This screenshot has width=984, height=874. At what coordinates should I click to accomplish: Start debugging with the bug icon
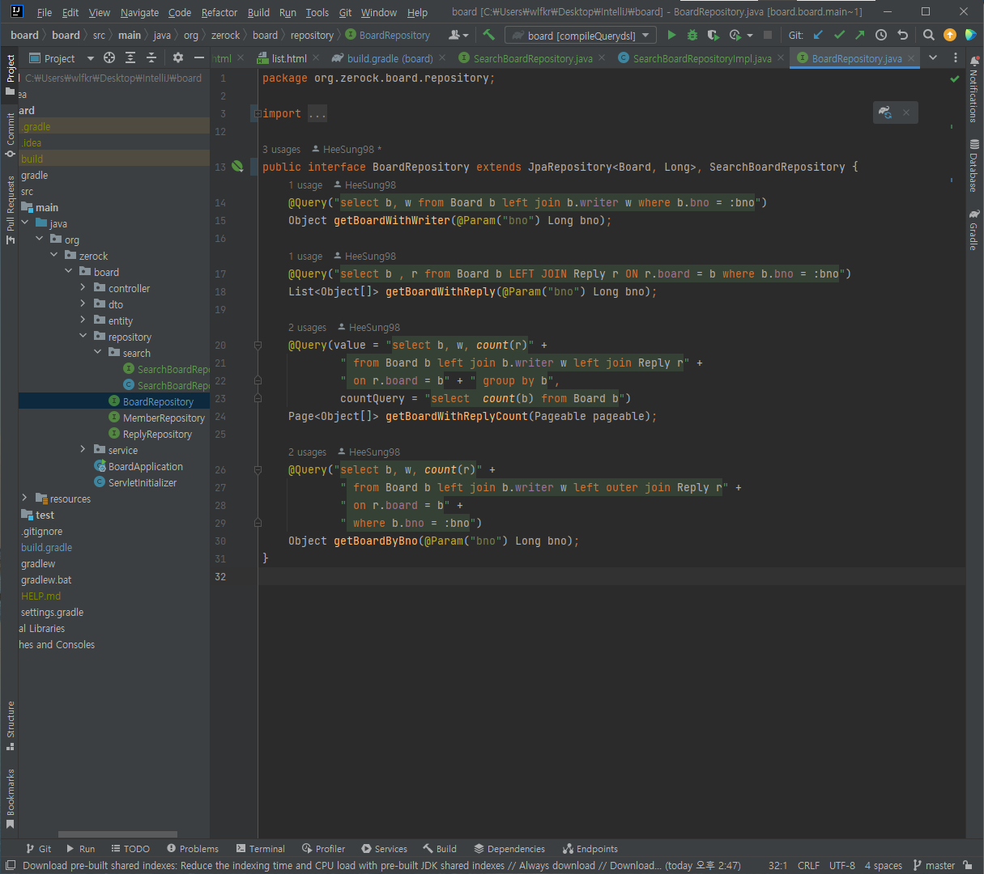(x=692, y=35)
